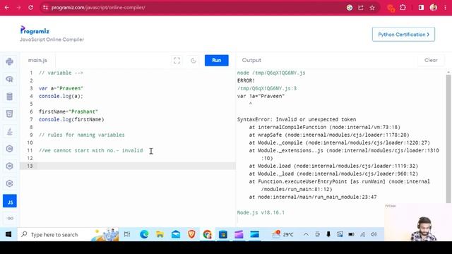The height and width of the screenshot is (254, 452).
Task: Select the HTML editor icon
Action: pyautogui.click(x=9, y=114)
